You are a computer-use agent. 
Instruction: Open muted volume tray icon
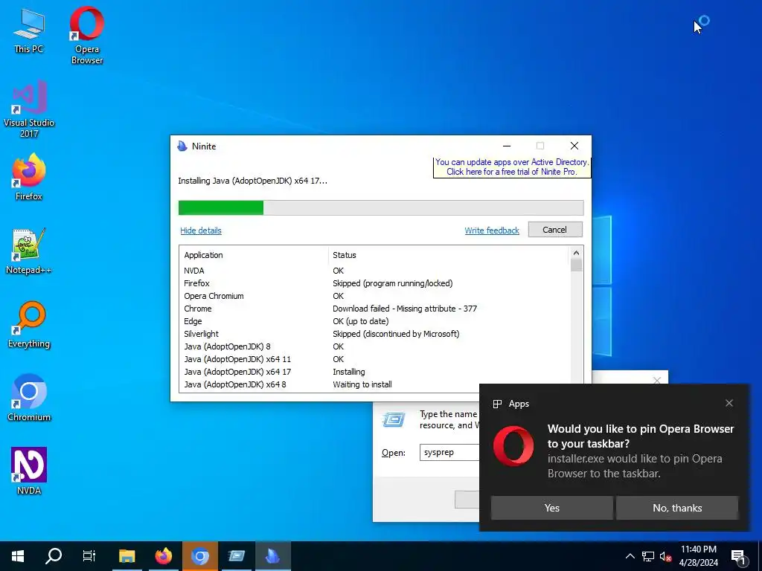pyautogui.click(x=665, y=556)
